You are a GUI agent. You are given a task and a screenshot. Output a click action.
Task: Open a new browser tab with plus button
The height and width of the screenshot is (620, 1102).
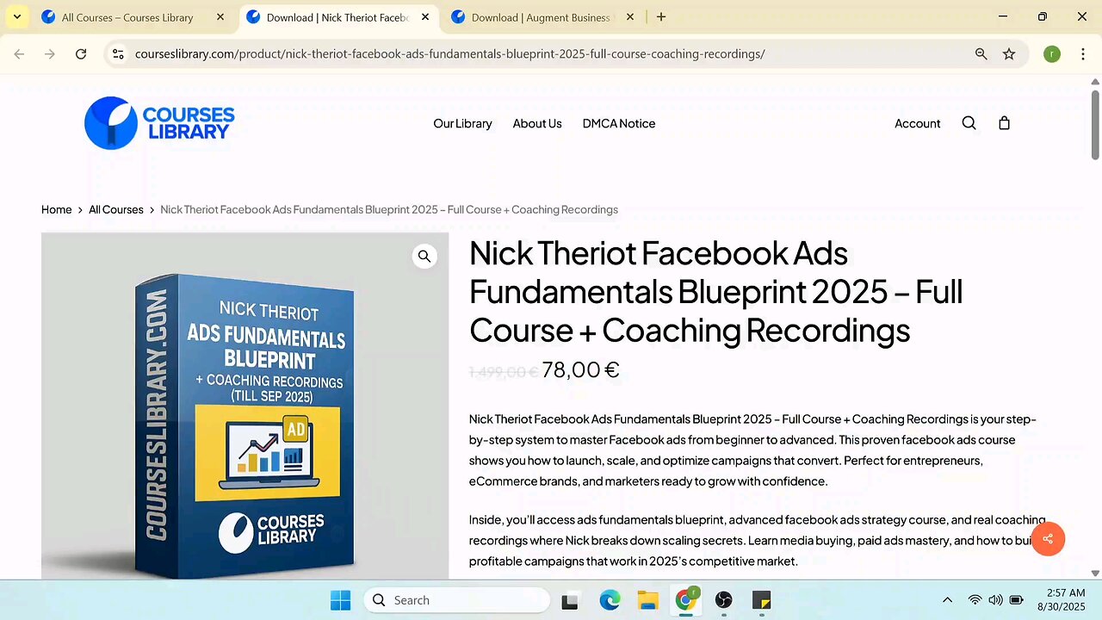pos(660,16)
